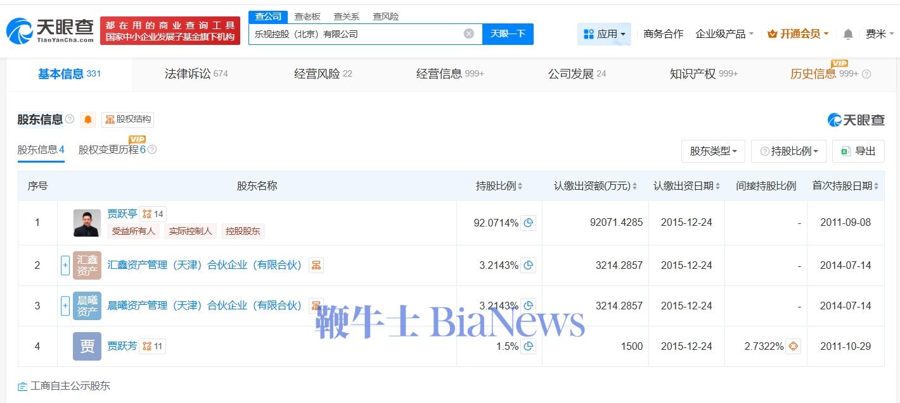Open 晨曦资产管理（天津）合伙企业 link
The width and height of the screenshot is (900, 403).
coord(205,306)
